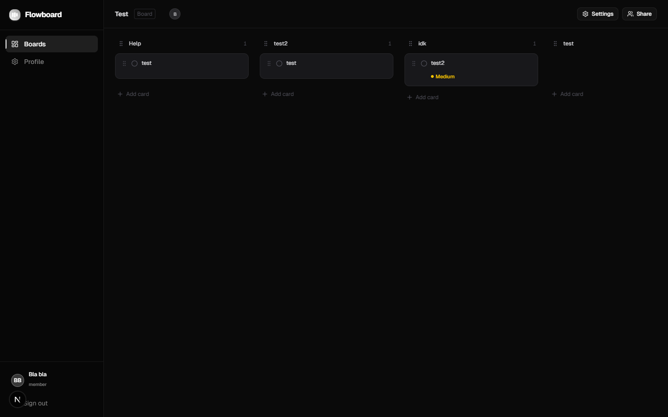The width and height of the screenshot is (668, 417).
Task: Click the drag handle of idk column
Action: pyautogui.click(x=411, y=44)
